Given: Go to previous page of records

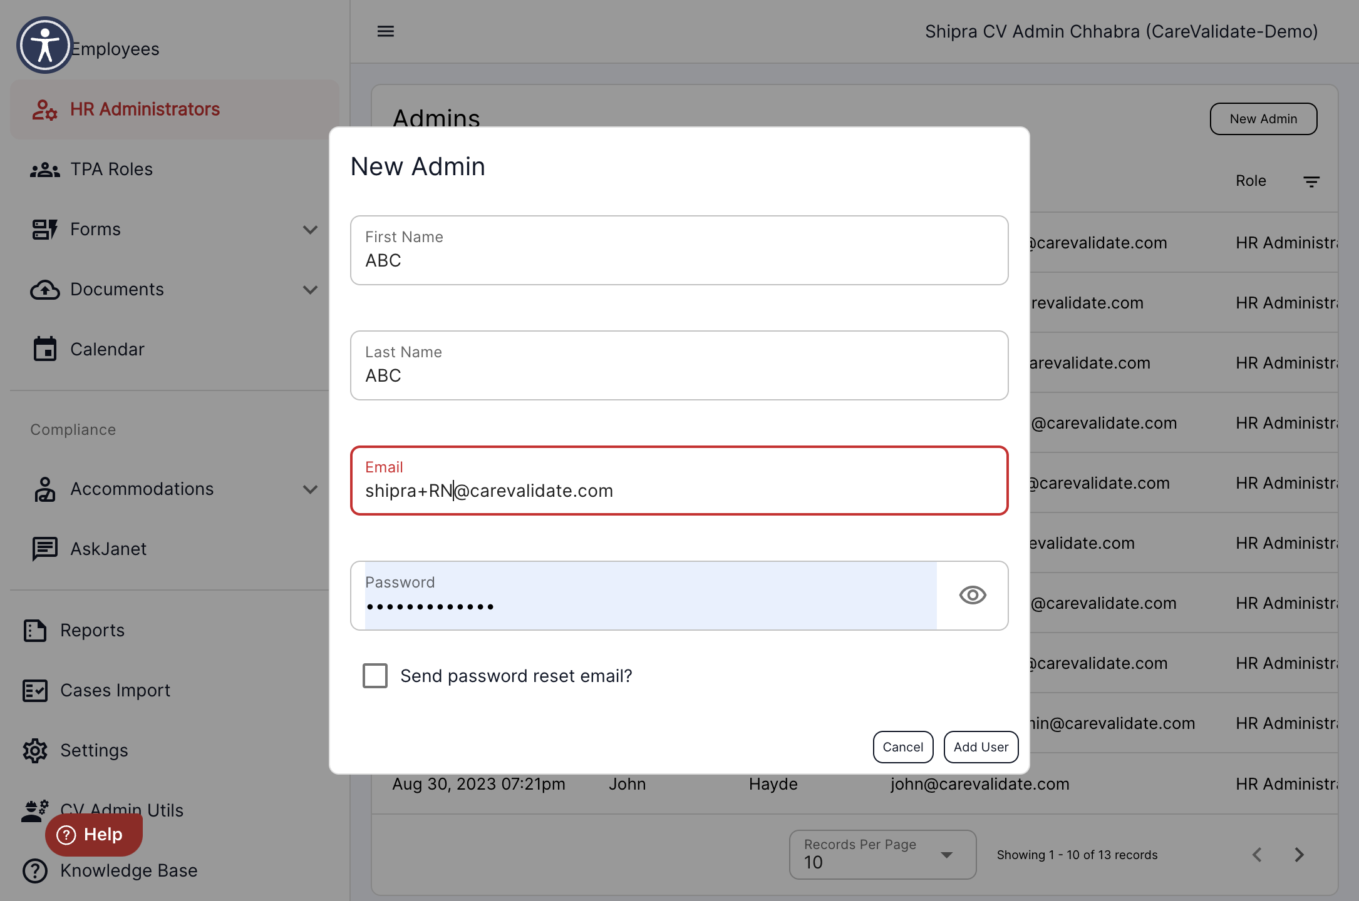Looking at the screenshot, I should [1257, 855].
